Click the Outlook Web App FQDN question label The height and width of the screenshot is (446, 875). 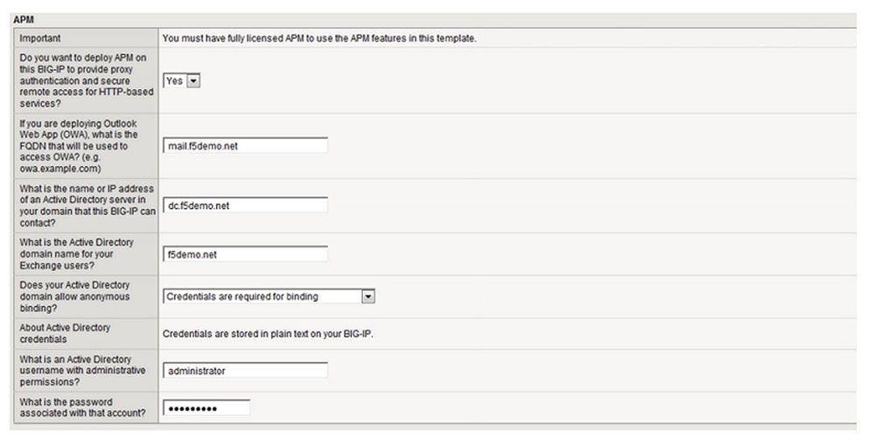pos(79,145)
